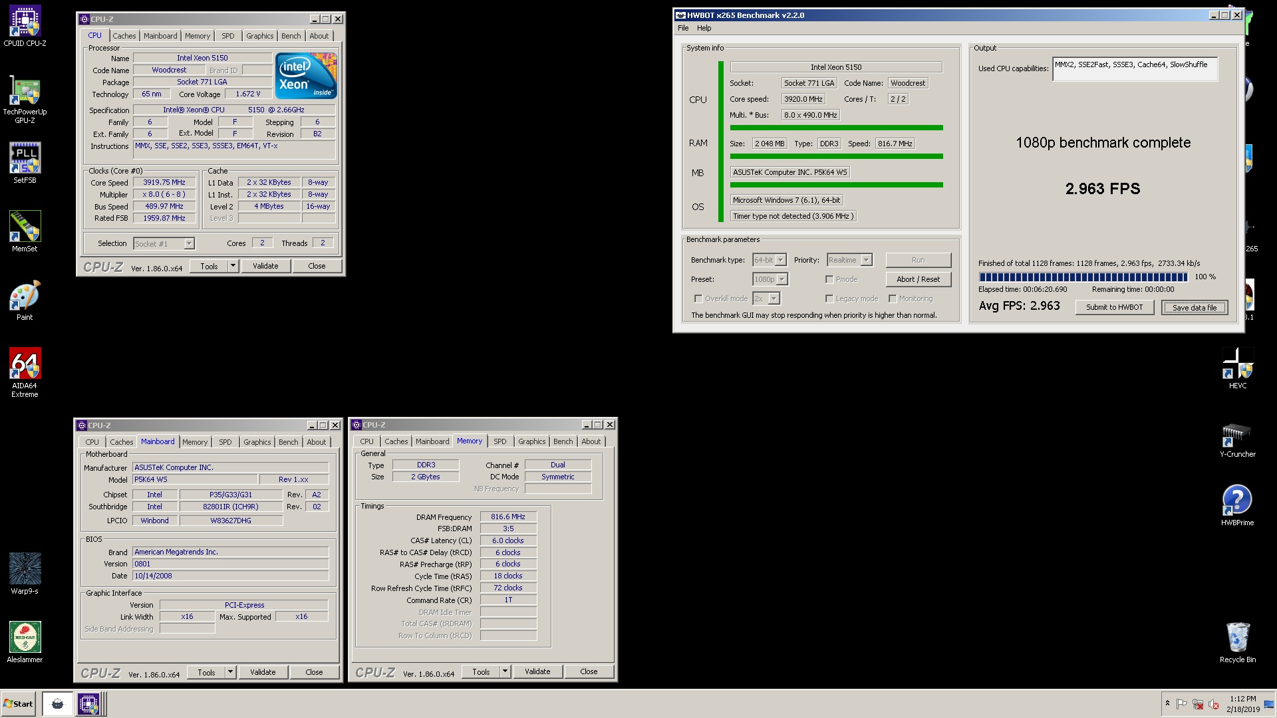Switch to About tab in CPU-Z Memory window
The image size is (1277, 718).
[591, 441]
